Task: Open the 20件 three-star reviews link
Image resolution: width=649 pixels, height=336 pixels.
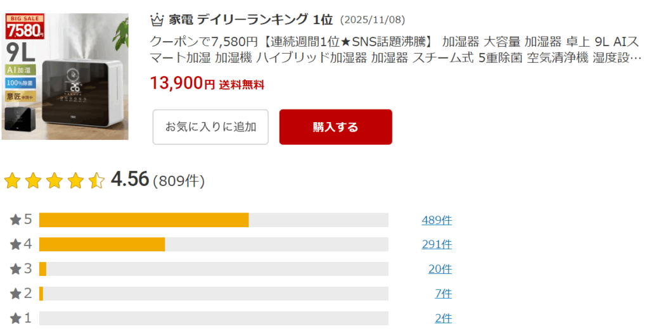Action: [440, 269]
